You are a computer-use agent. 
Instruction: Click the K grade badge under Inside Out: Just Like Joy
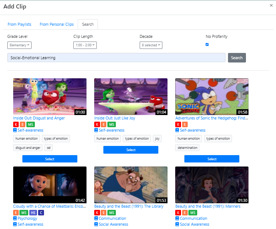pyautogui.click(x=97, y=125)
